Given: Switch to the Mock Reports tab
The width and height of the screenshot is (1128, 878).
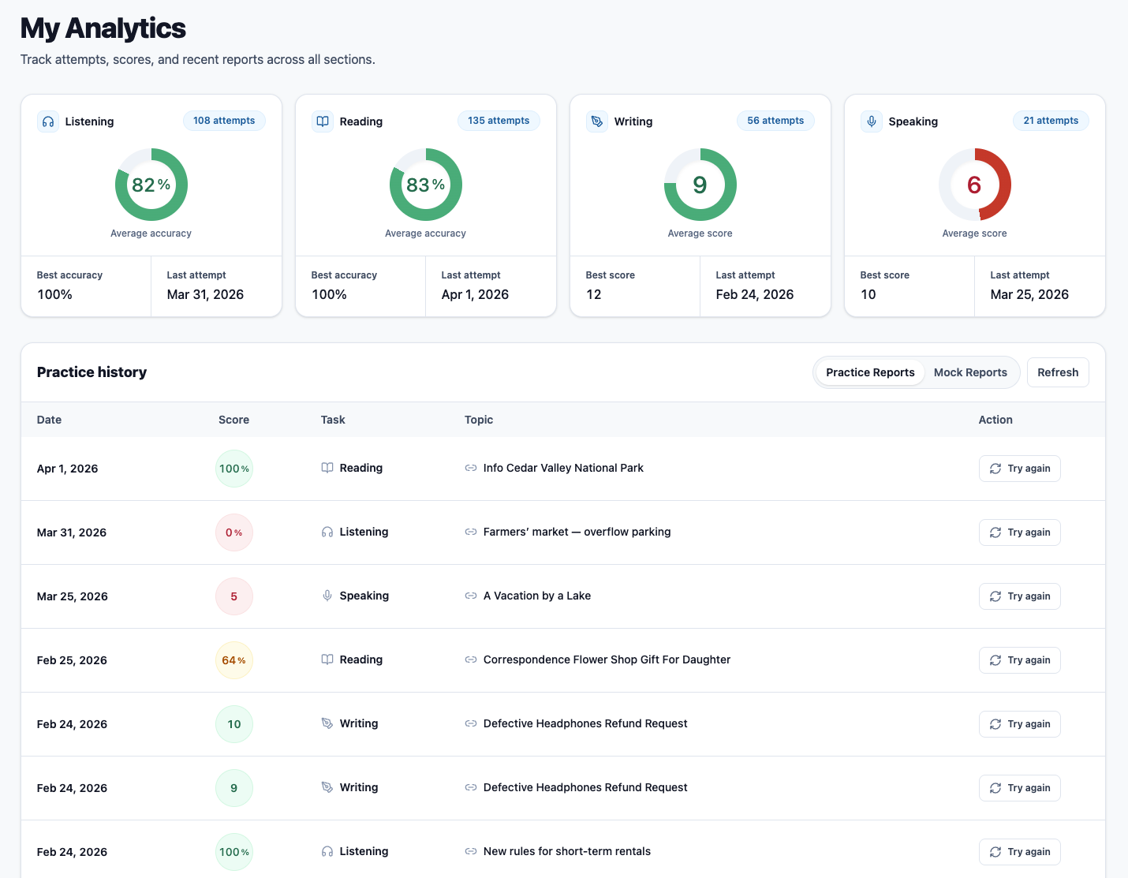Looking at the screenshot, I should (x=970, y=372).
